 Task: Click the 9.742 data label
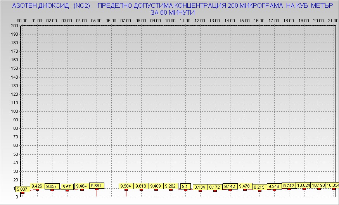pos(289,186)
